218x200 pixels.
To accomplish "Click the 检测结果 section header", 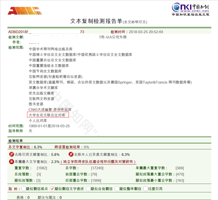I will pyautogui.click(x=16, y=141).
